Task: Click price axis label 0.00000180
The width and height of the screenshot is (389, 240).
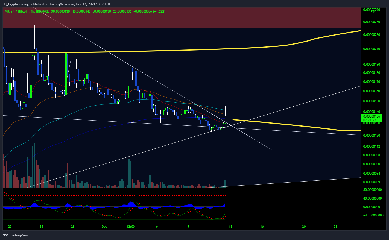Action: point(372,73)
